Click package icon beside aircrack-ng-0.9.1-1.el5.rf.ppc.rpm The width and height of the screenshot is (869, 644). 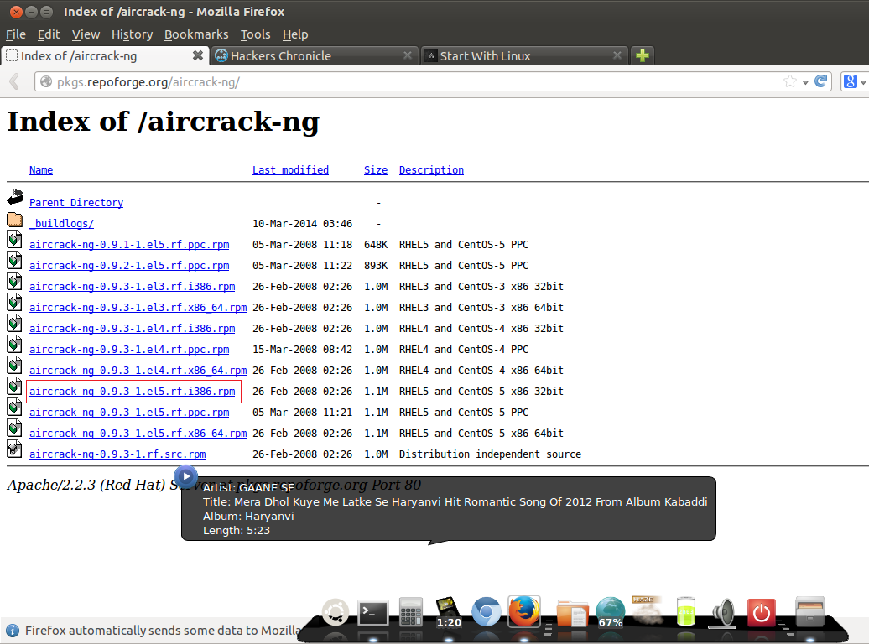pos(14,240)
